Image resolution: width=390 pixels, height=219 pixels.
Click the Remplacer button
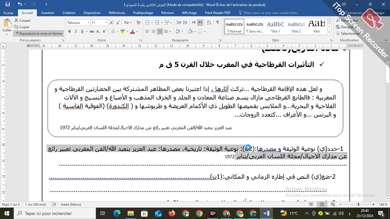tap(346, 27)
